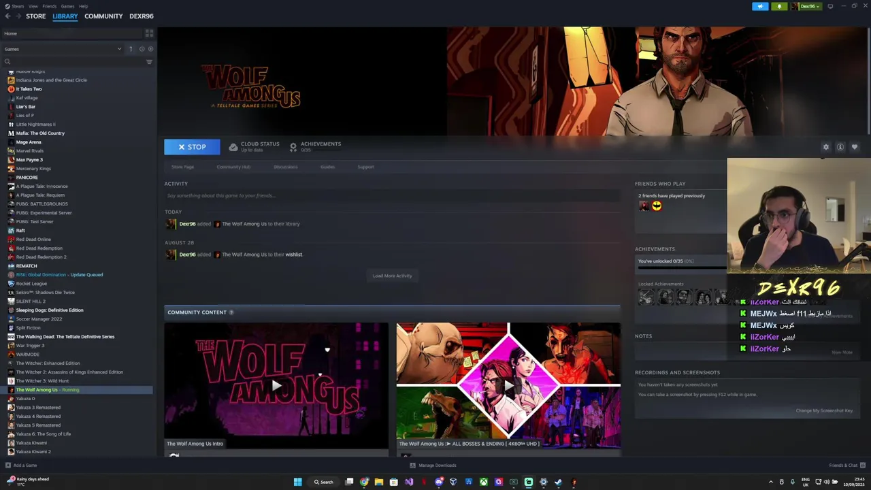
Task: Click the library search magnifier
Action: pos(7,62)
